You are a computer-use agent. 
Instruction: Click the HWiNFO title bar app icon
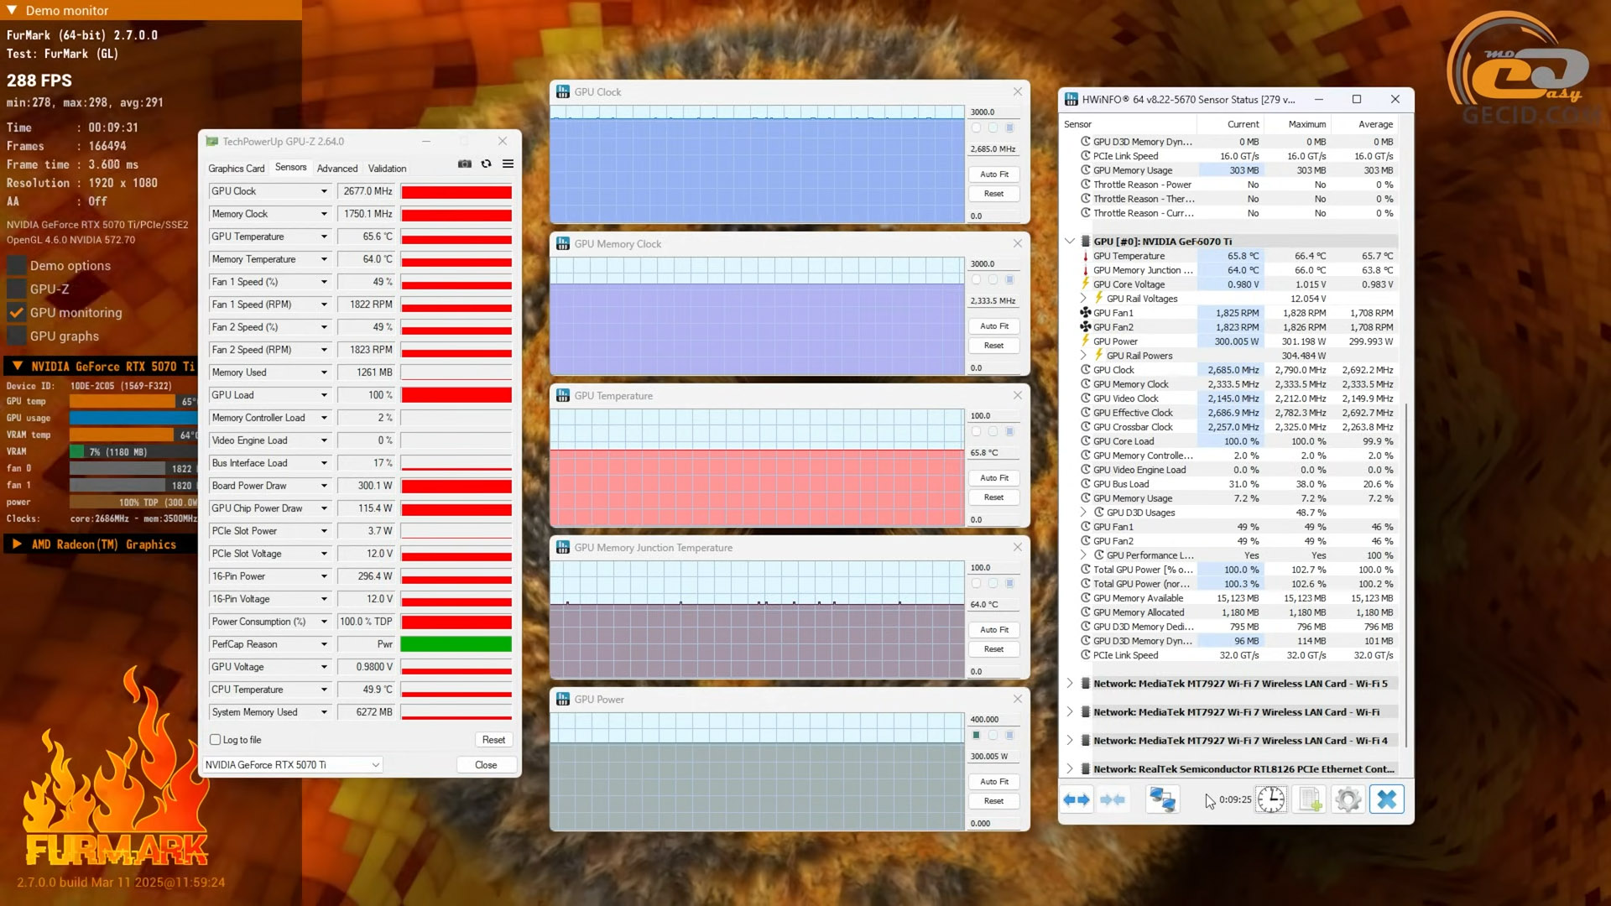(1071, 99)
